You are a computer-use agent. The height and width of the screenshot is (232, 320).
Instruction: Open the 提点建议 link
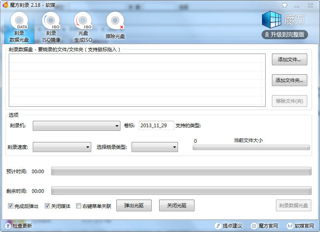pos(232,226)
